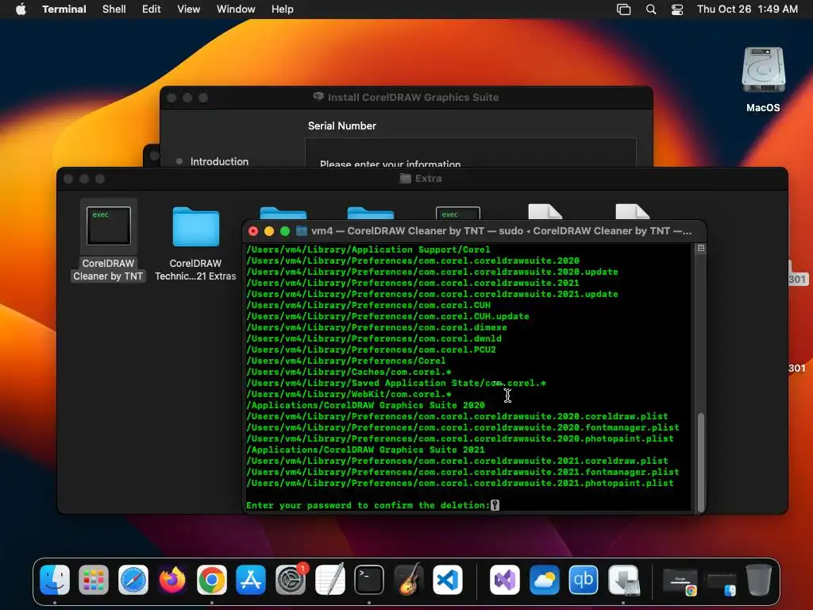
Task: Launch Firefox from the dock
Action: coord(172,579)
